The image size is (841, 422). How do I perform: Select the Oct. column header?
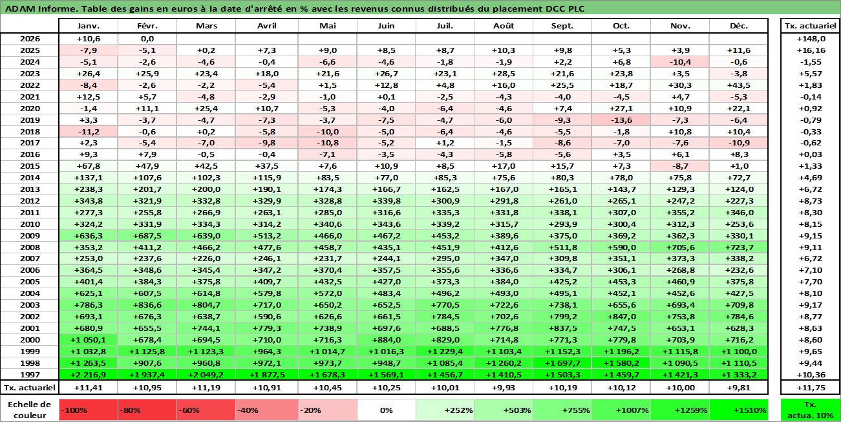click(621, 26)
